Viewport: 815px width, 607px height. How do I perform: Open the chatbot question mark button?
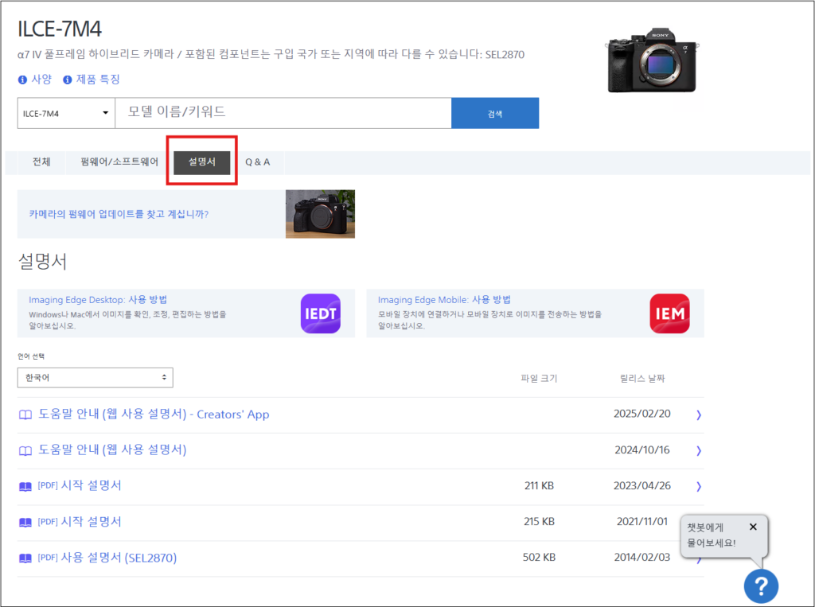click(761, 586)
